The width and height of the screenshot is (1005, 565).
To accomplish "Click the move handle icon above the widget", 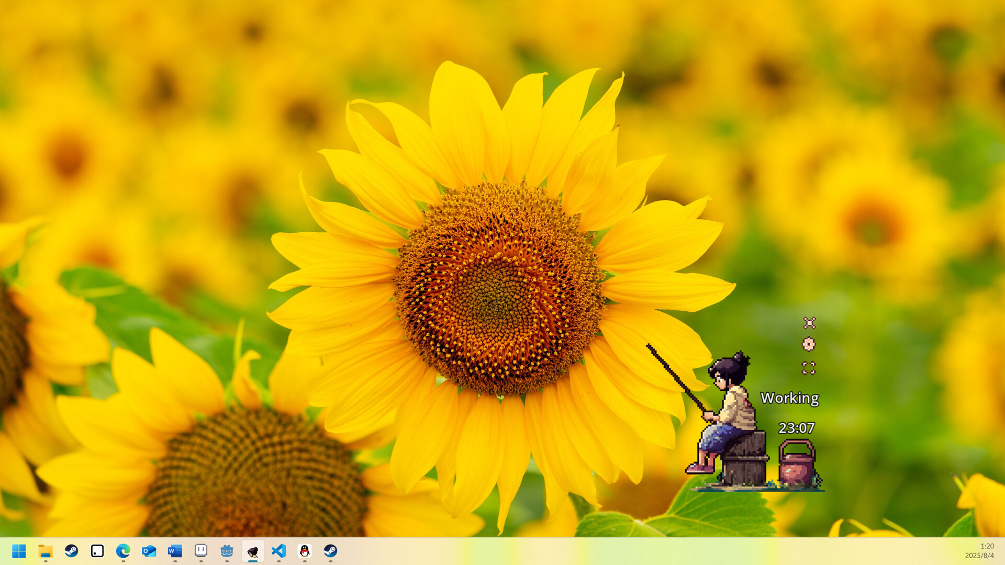I will (x=809, y=322).
